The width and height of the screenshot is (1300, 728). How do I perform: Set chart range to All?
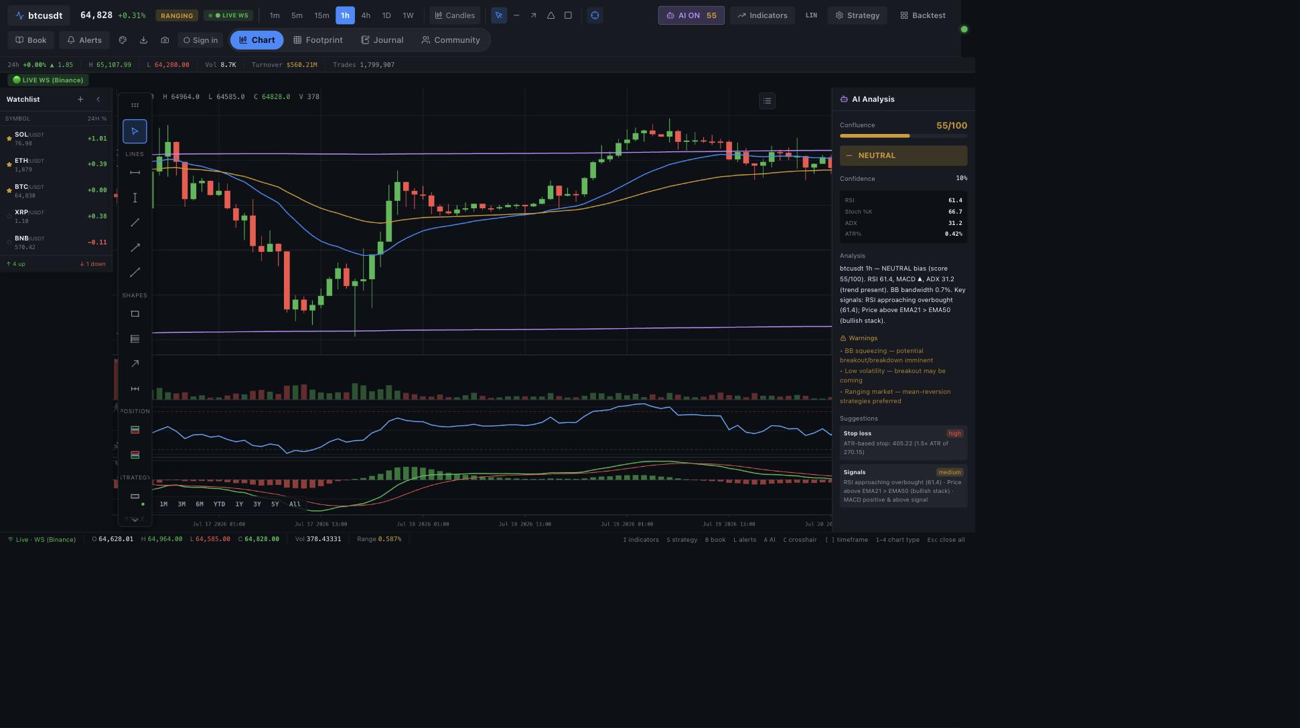(x=295, y=504)
